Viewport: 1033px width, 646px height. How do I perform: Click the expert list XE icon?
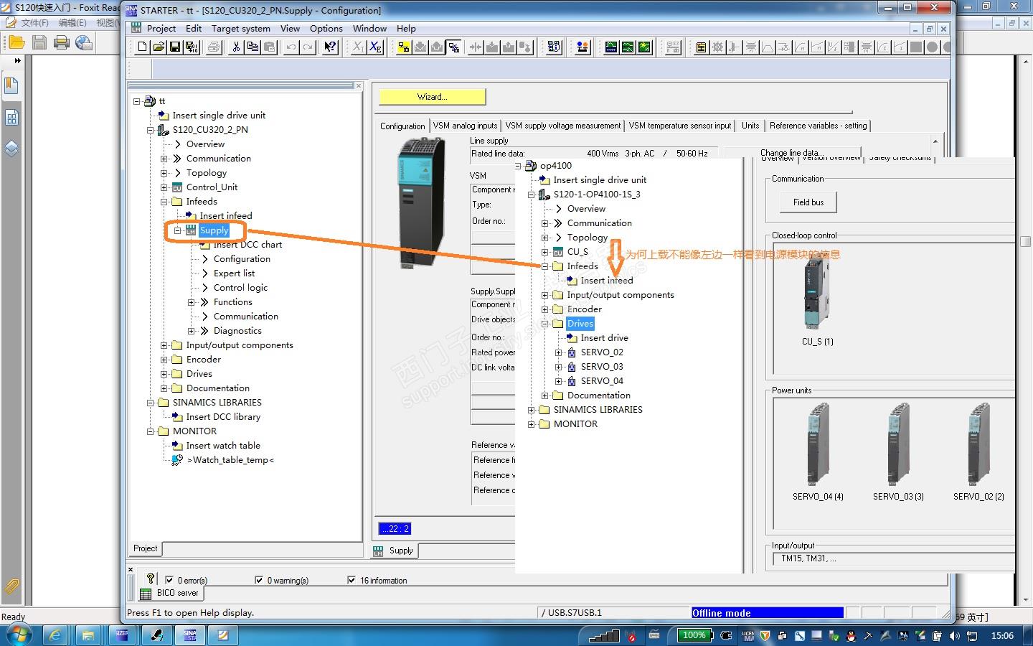[375, 47]
